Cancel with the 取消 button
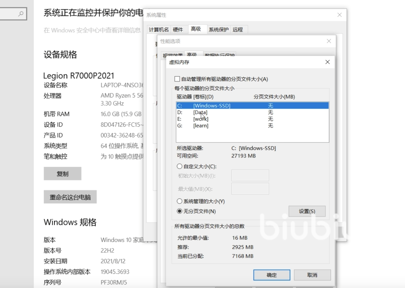 point(312,275)
